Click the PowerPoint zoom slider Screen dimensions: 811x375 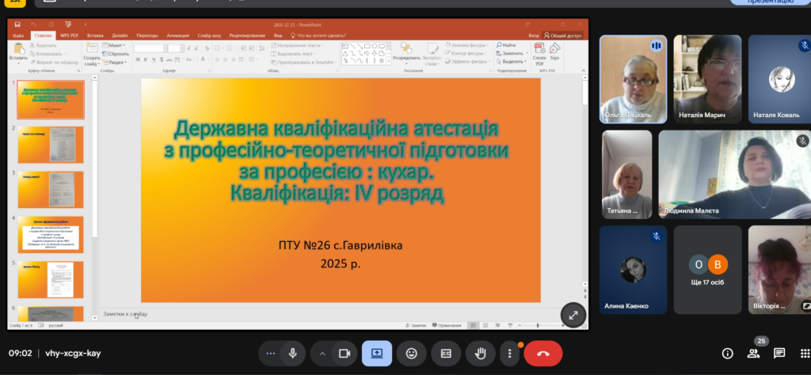tap(539, 325)
